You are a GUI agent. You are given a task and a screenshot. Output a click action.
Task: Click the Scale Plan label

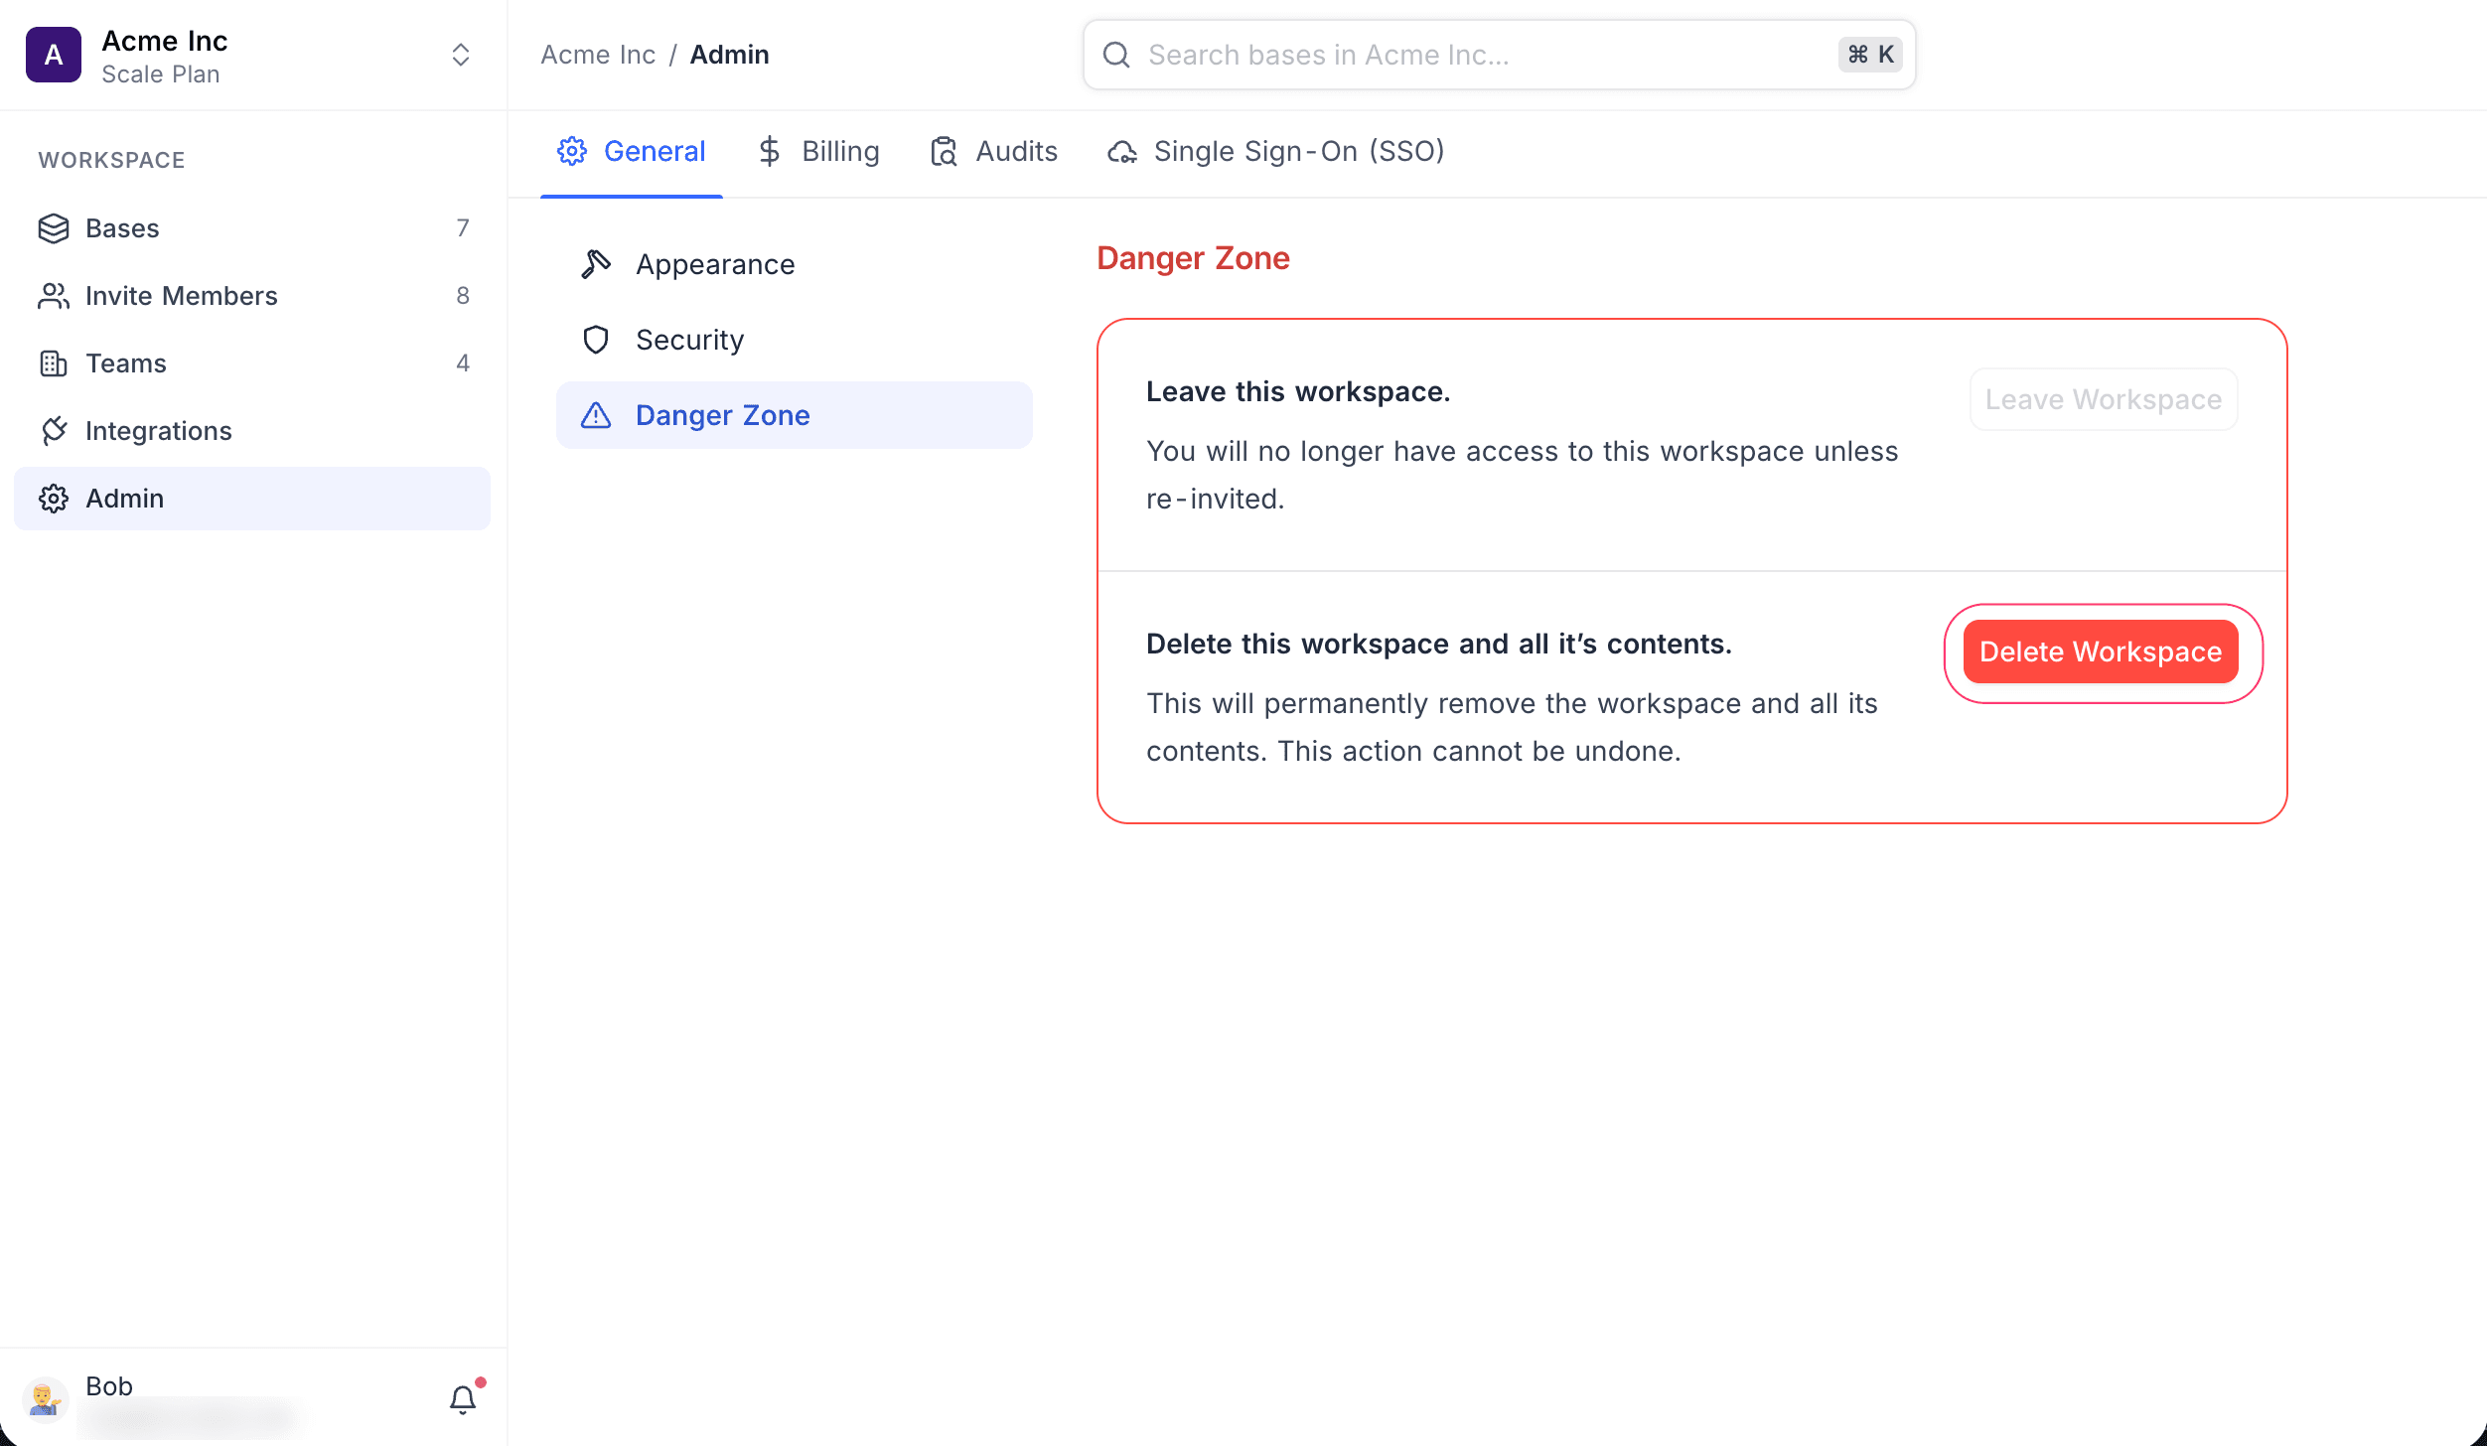tap(161, 74)
